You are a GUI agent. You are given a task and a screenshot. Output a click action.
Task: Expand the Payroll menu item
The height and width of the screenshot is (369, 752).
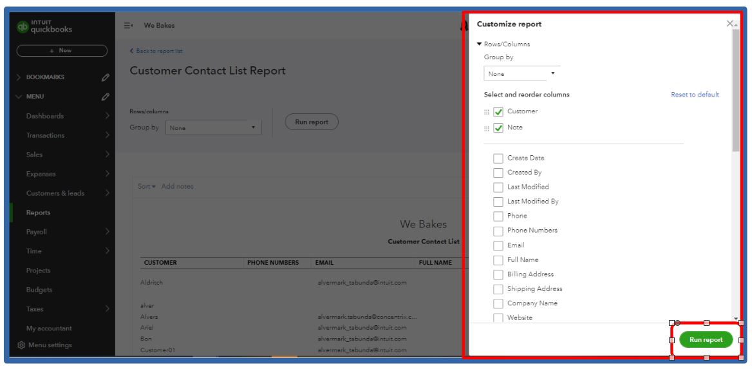(107, 232)
